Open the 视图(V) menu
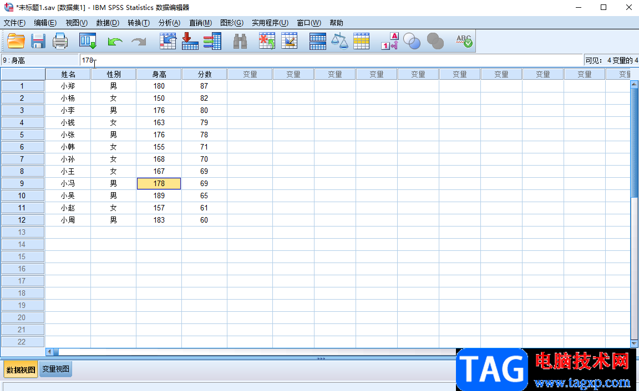 pyautogui.click(x=77, y=23)
